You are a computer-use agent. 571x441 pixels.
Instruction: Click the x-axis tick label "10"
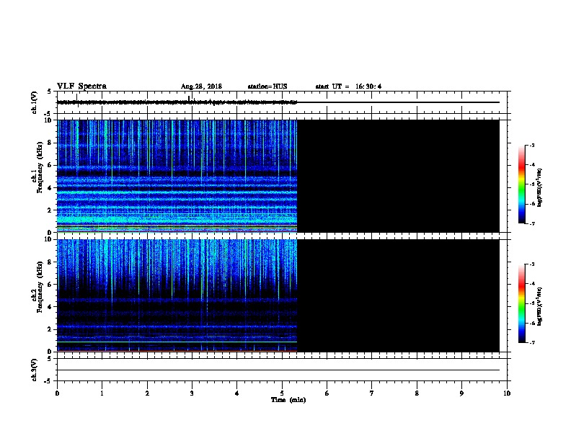507,393
